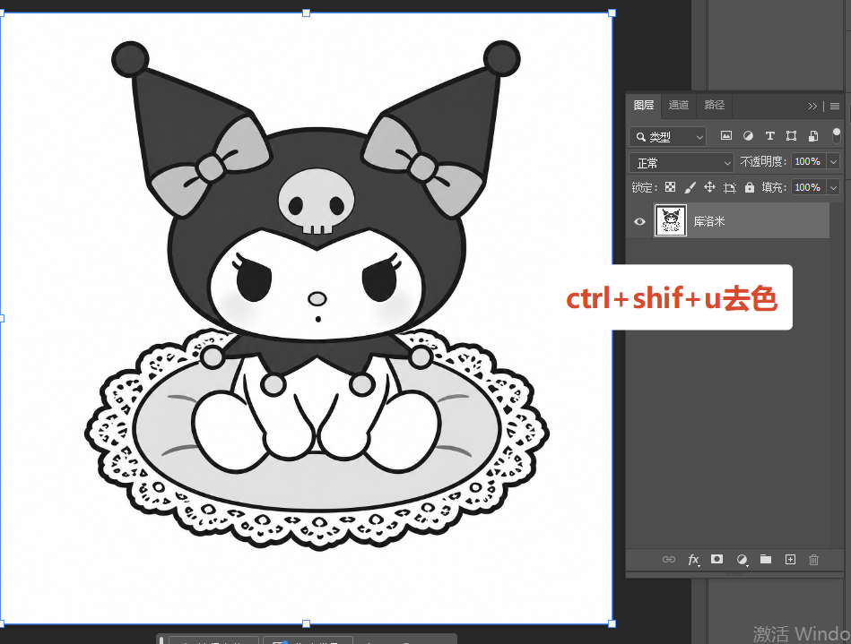Toggle artboard auto-nesting lock icon
This screenshot has height=644, width=851.
(729, 187)
